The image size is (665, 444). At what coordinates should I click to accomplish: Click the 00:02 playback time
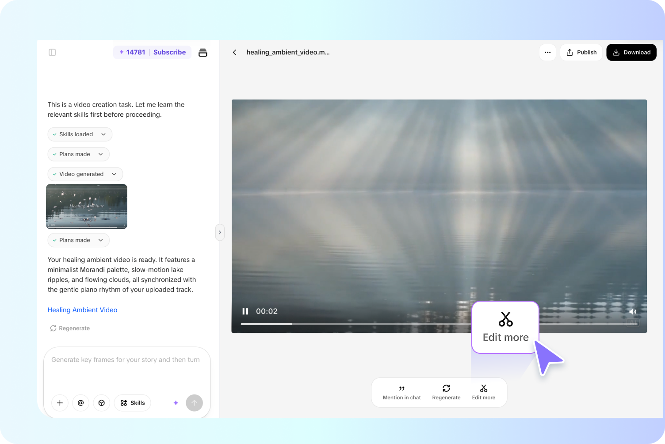tap(267, 311)
